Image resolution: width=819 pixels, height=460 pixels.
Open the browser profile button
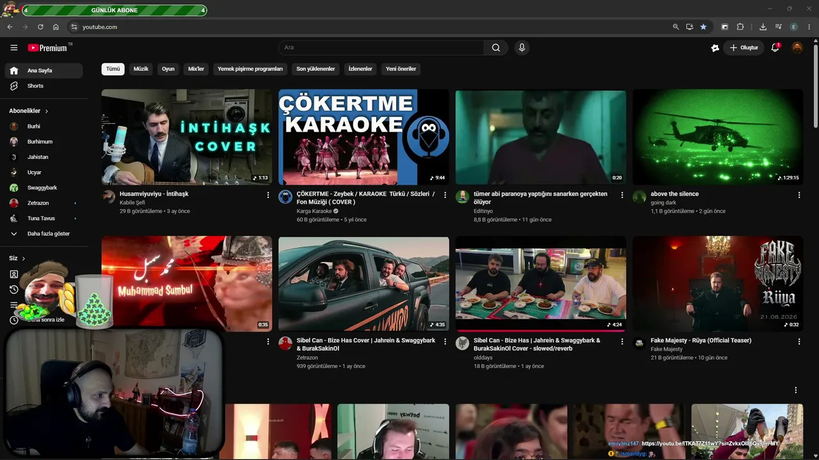(x=794, y=27)
